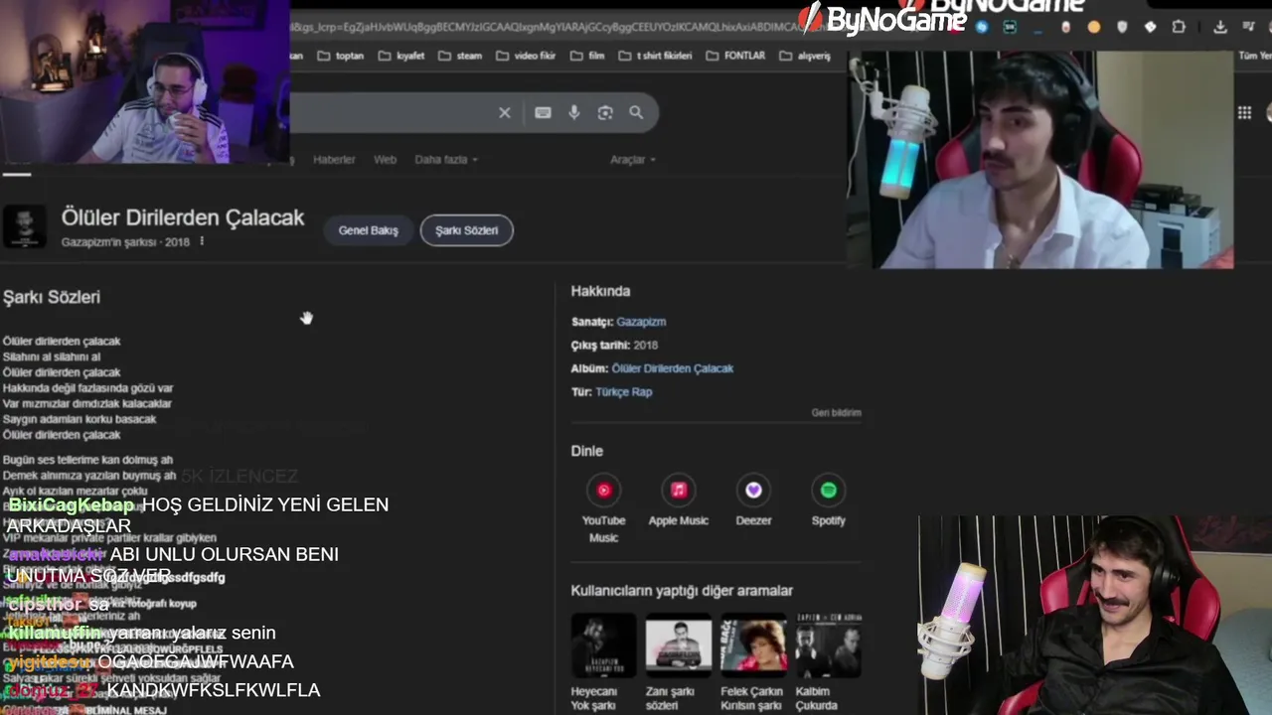Click the Kullanıcıların yaptığı diğer aramalar heading
This screenshot has width=1272, height=715.
(x=682, y=591)
